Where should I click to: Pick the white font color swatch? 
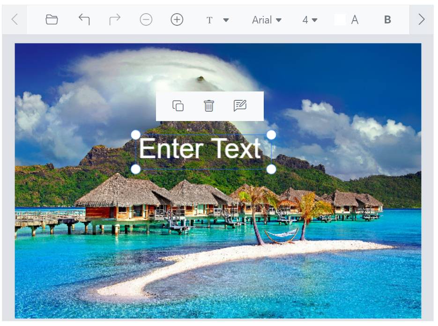(340, 20)
